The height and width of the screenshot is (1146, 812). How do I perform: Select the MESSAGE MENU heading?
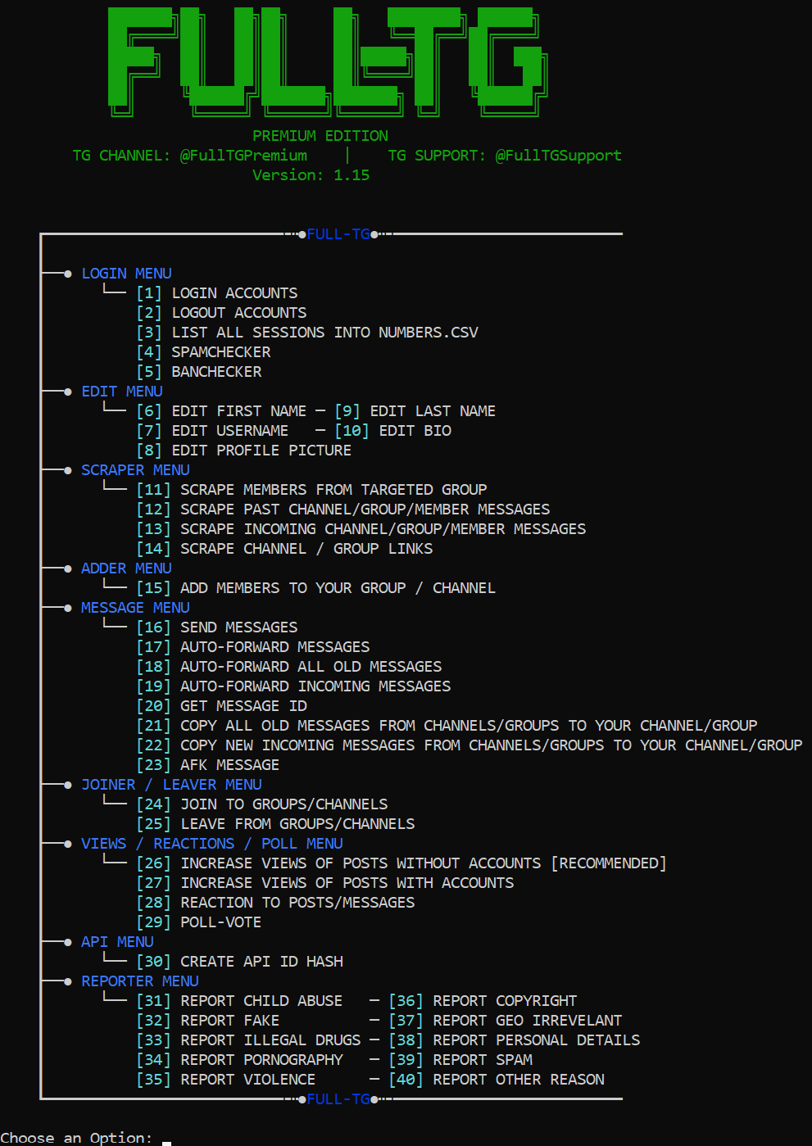[x=135, y=608]
